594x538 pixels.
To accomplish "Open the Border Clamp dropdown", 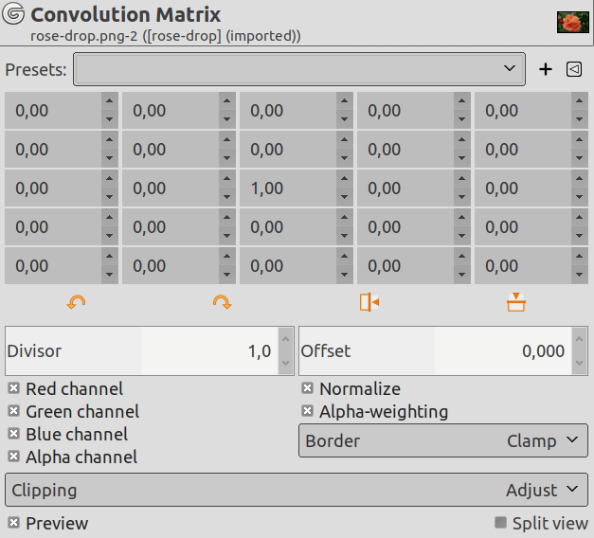I will point(443,440).
